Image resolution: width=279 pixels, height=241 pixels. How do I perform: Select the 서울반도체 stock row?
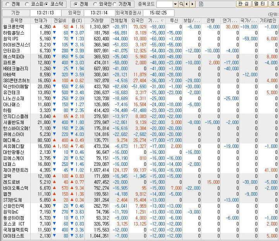tap(140, 122)
